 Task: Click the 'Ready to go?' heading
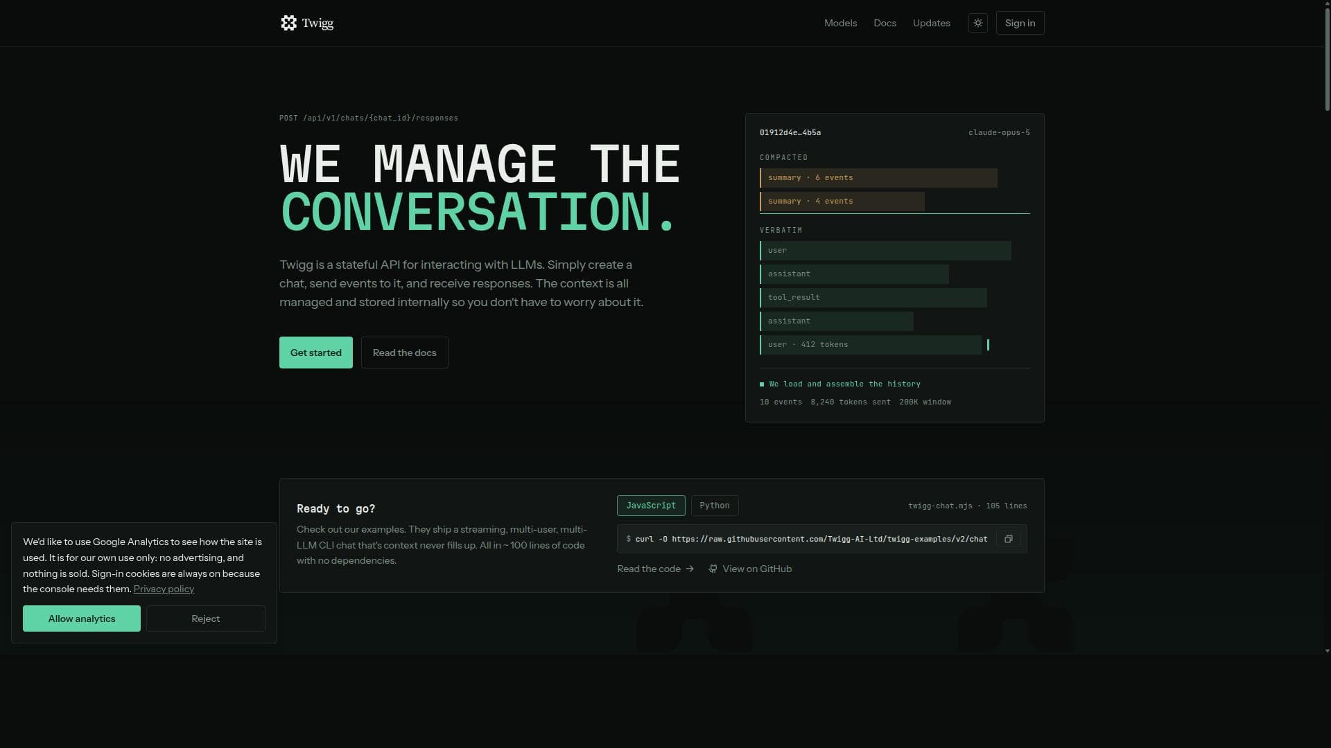336,508
